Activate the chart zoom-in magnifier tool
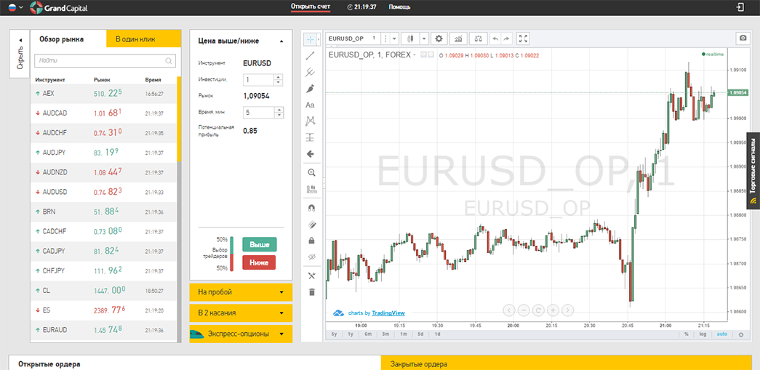 tap(311, 172)
